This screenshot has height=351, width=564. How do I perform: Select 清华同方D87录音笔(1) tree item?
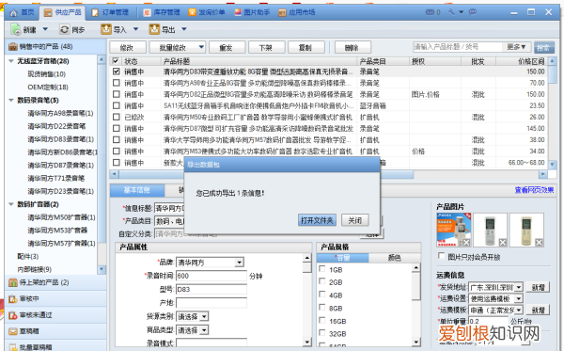(x=61, y=166)
